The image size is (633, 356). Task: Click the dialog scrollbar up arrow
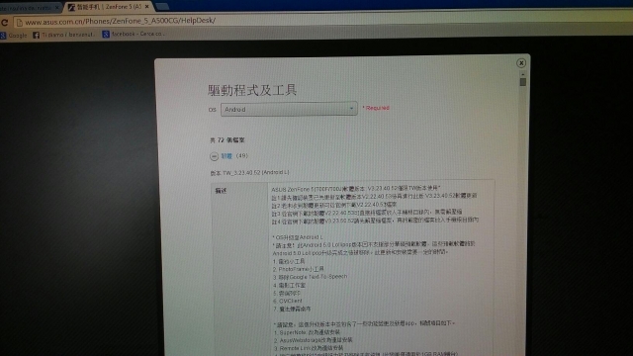[523, 75]
